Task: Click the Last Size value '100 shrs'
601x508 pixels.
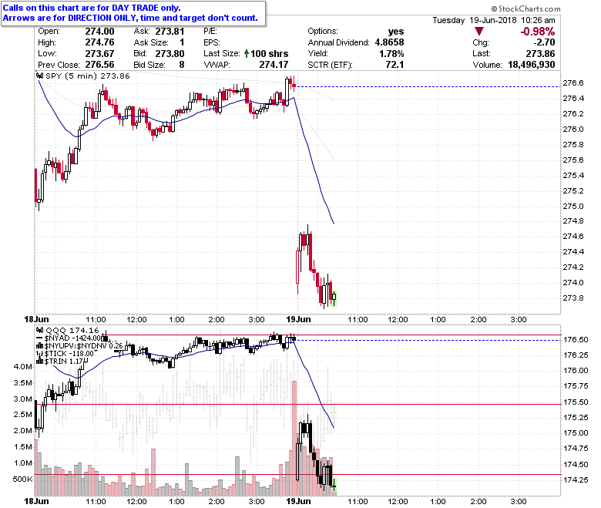Action: click(270, 54)
